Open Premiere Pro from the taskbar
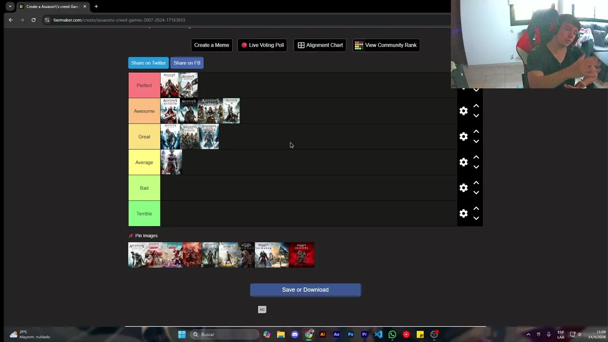Screen dimensions: 608x342 pos(364,334)
